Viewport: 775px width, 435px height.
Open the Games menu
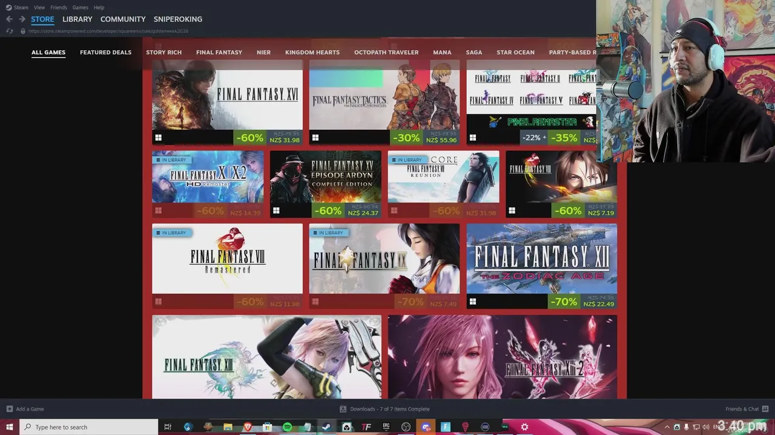tap(80, 7)
